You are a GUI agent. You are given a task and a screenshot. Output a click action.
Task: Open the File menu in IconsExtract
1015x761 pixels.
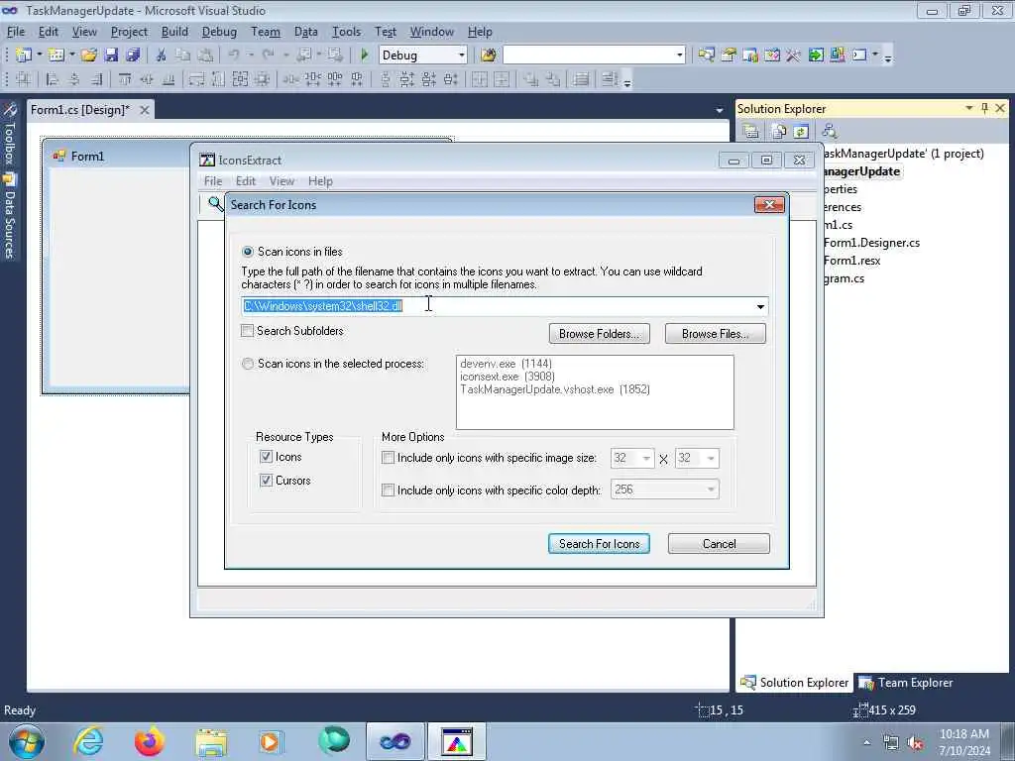pyautogui.click(x=212, y=181)
